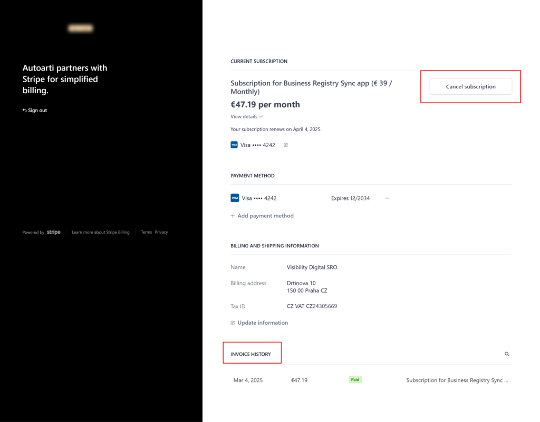Click the pencil icon beside Update information

pyautogui.click(x=233, y=323)
